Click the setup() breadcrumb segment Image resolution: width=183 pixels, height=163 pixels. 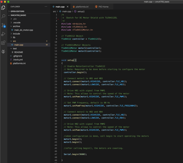tap(81, 11)
